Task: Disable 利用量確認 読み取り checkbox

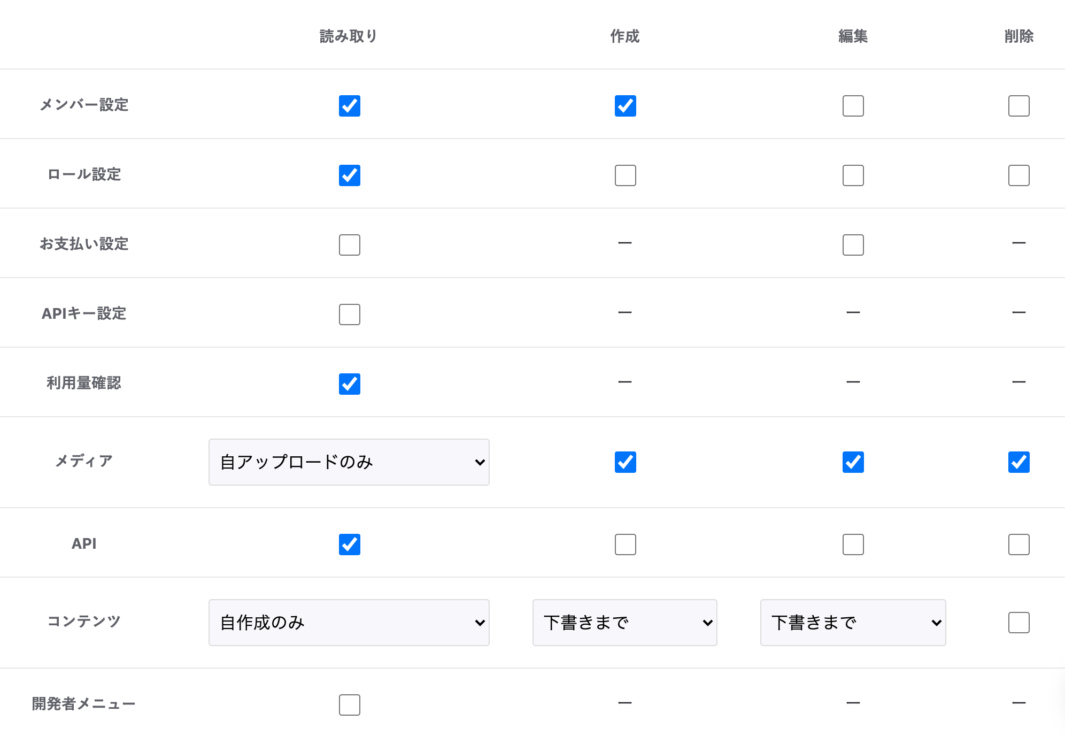Action: click(x=350, y=384)
